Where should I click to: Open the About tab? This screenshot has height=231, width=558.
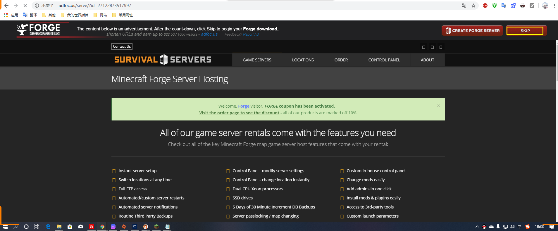[x=428, y=60]
